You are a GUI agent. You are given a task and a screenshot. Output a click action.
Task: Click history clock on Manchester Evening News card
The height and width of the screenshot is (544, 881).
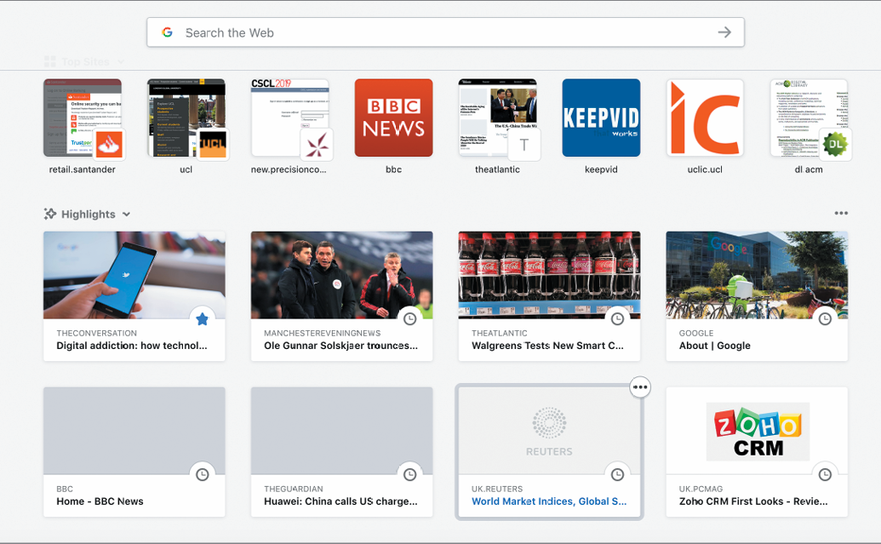click(410, 319)
